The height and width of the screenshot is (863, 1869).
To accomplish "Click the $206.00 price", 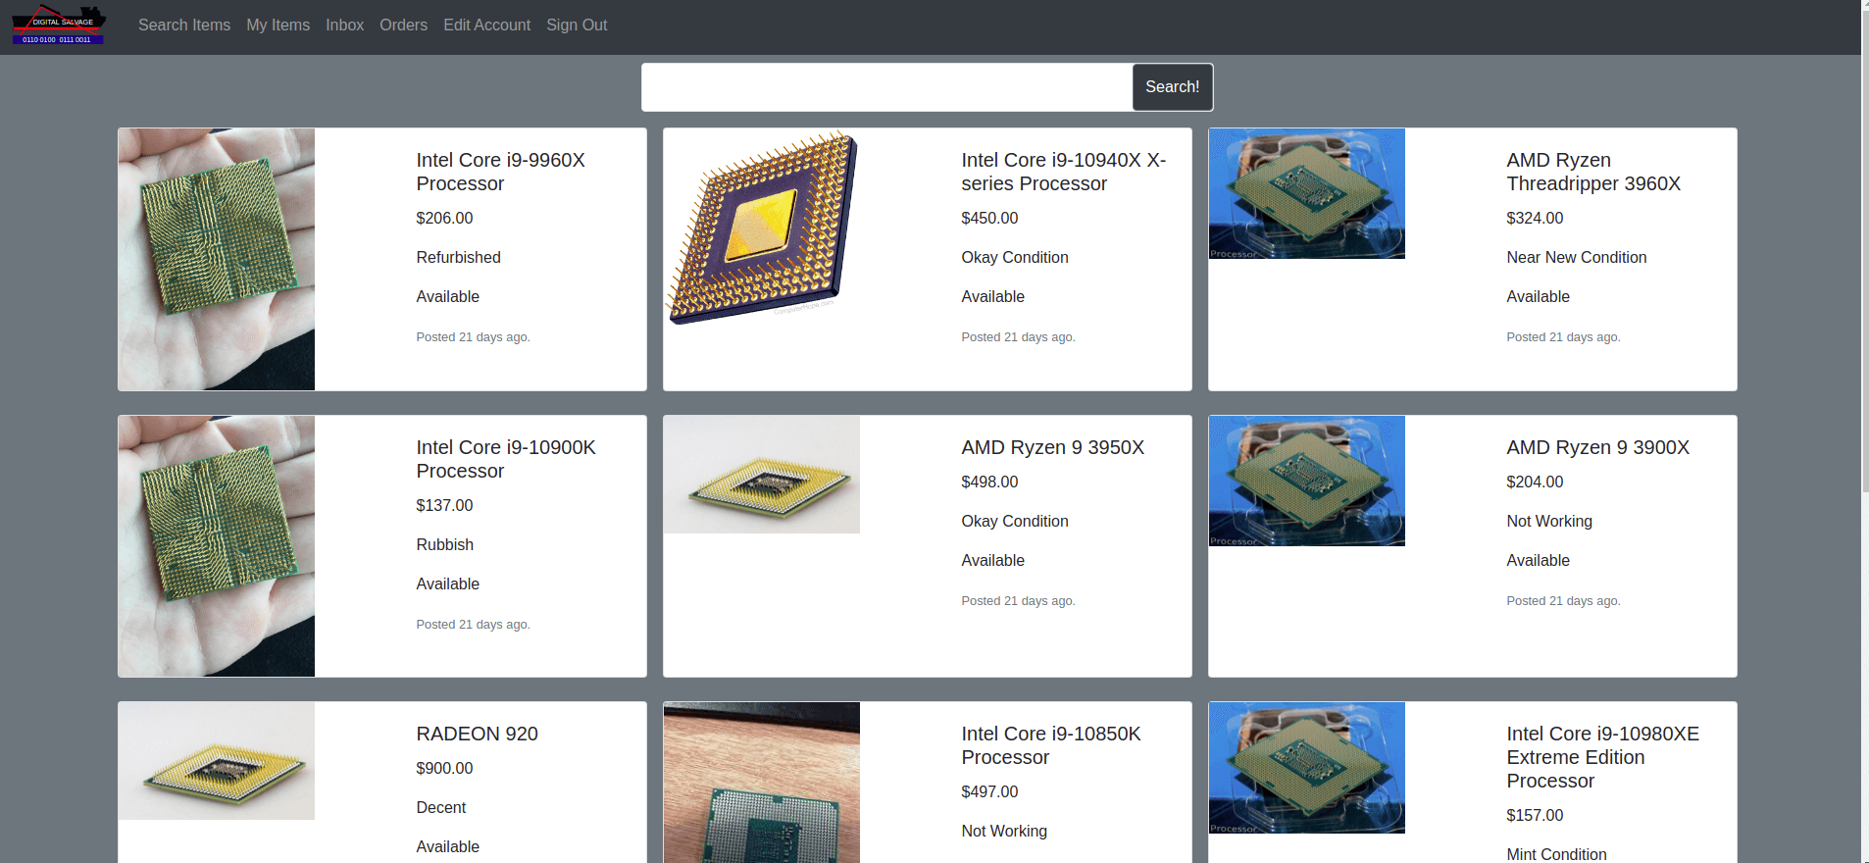I will [444, 218].
